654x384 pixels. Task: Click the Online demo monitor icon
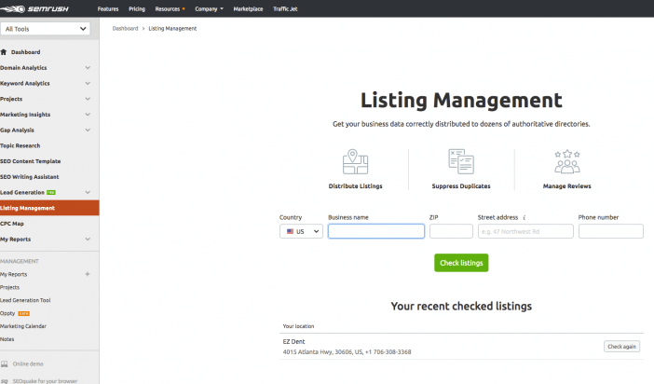pyautogui.click(x=4, y=364)
